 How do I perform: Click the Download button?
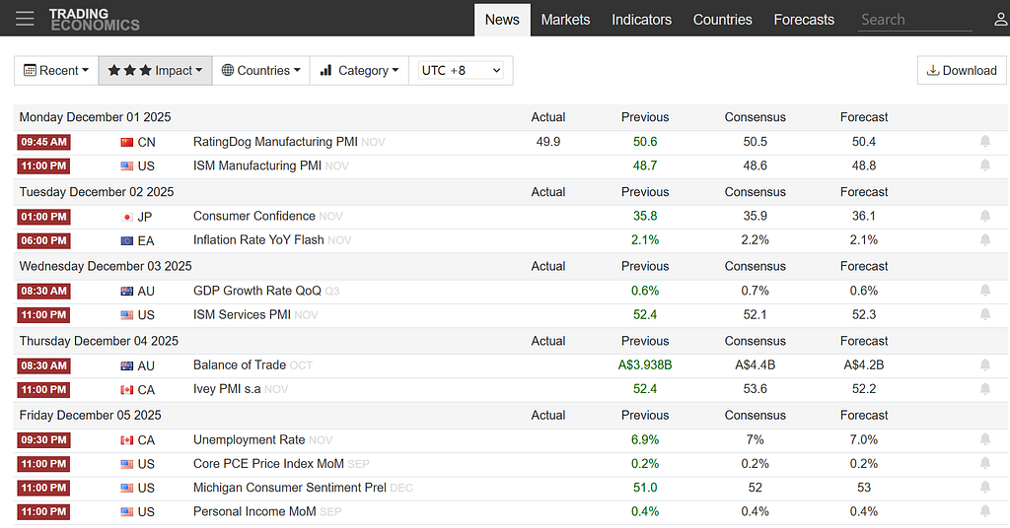(962, 71)
